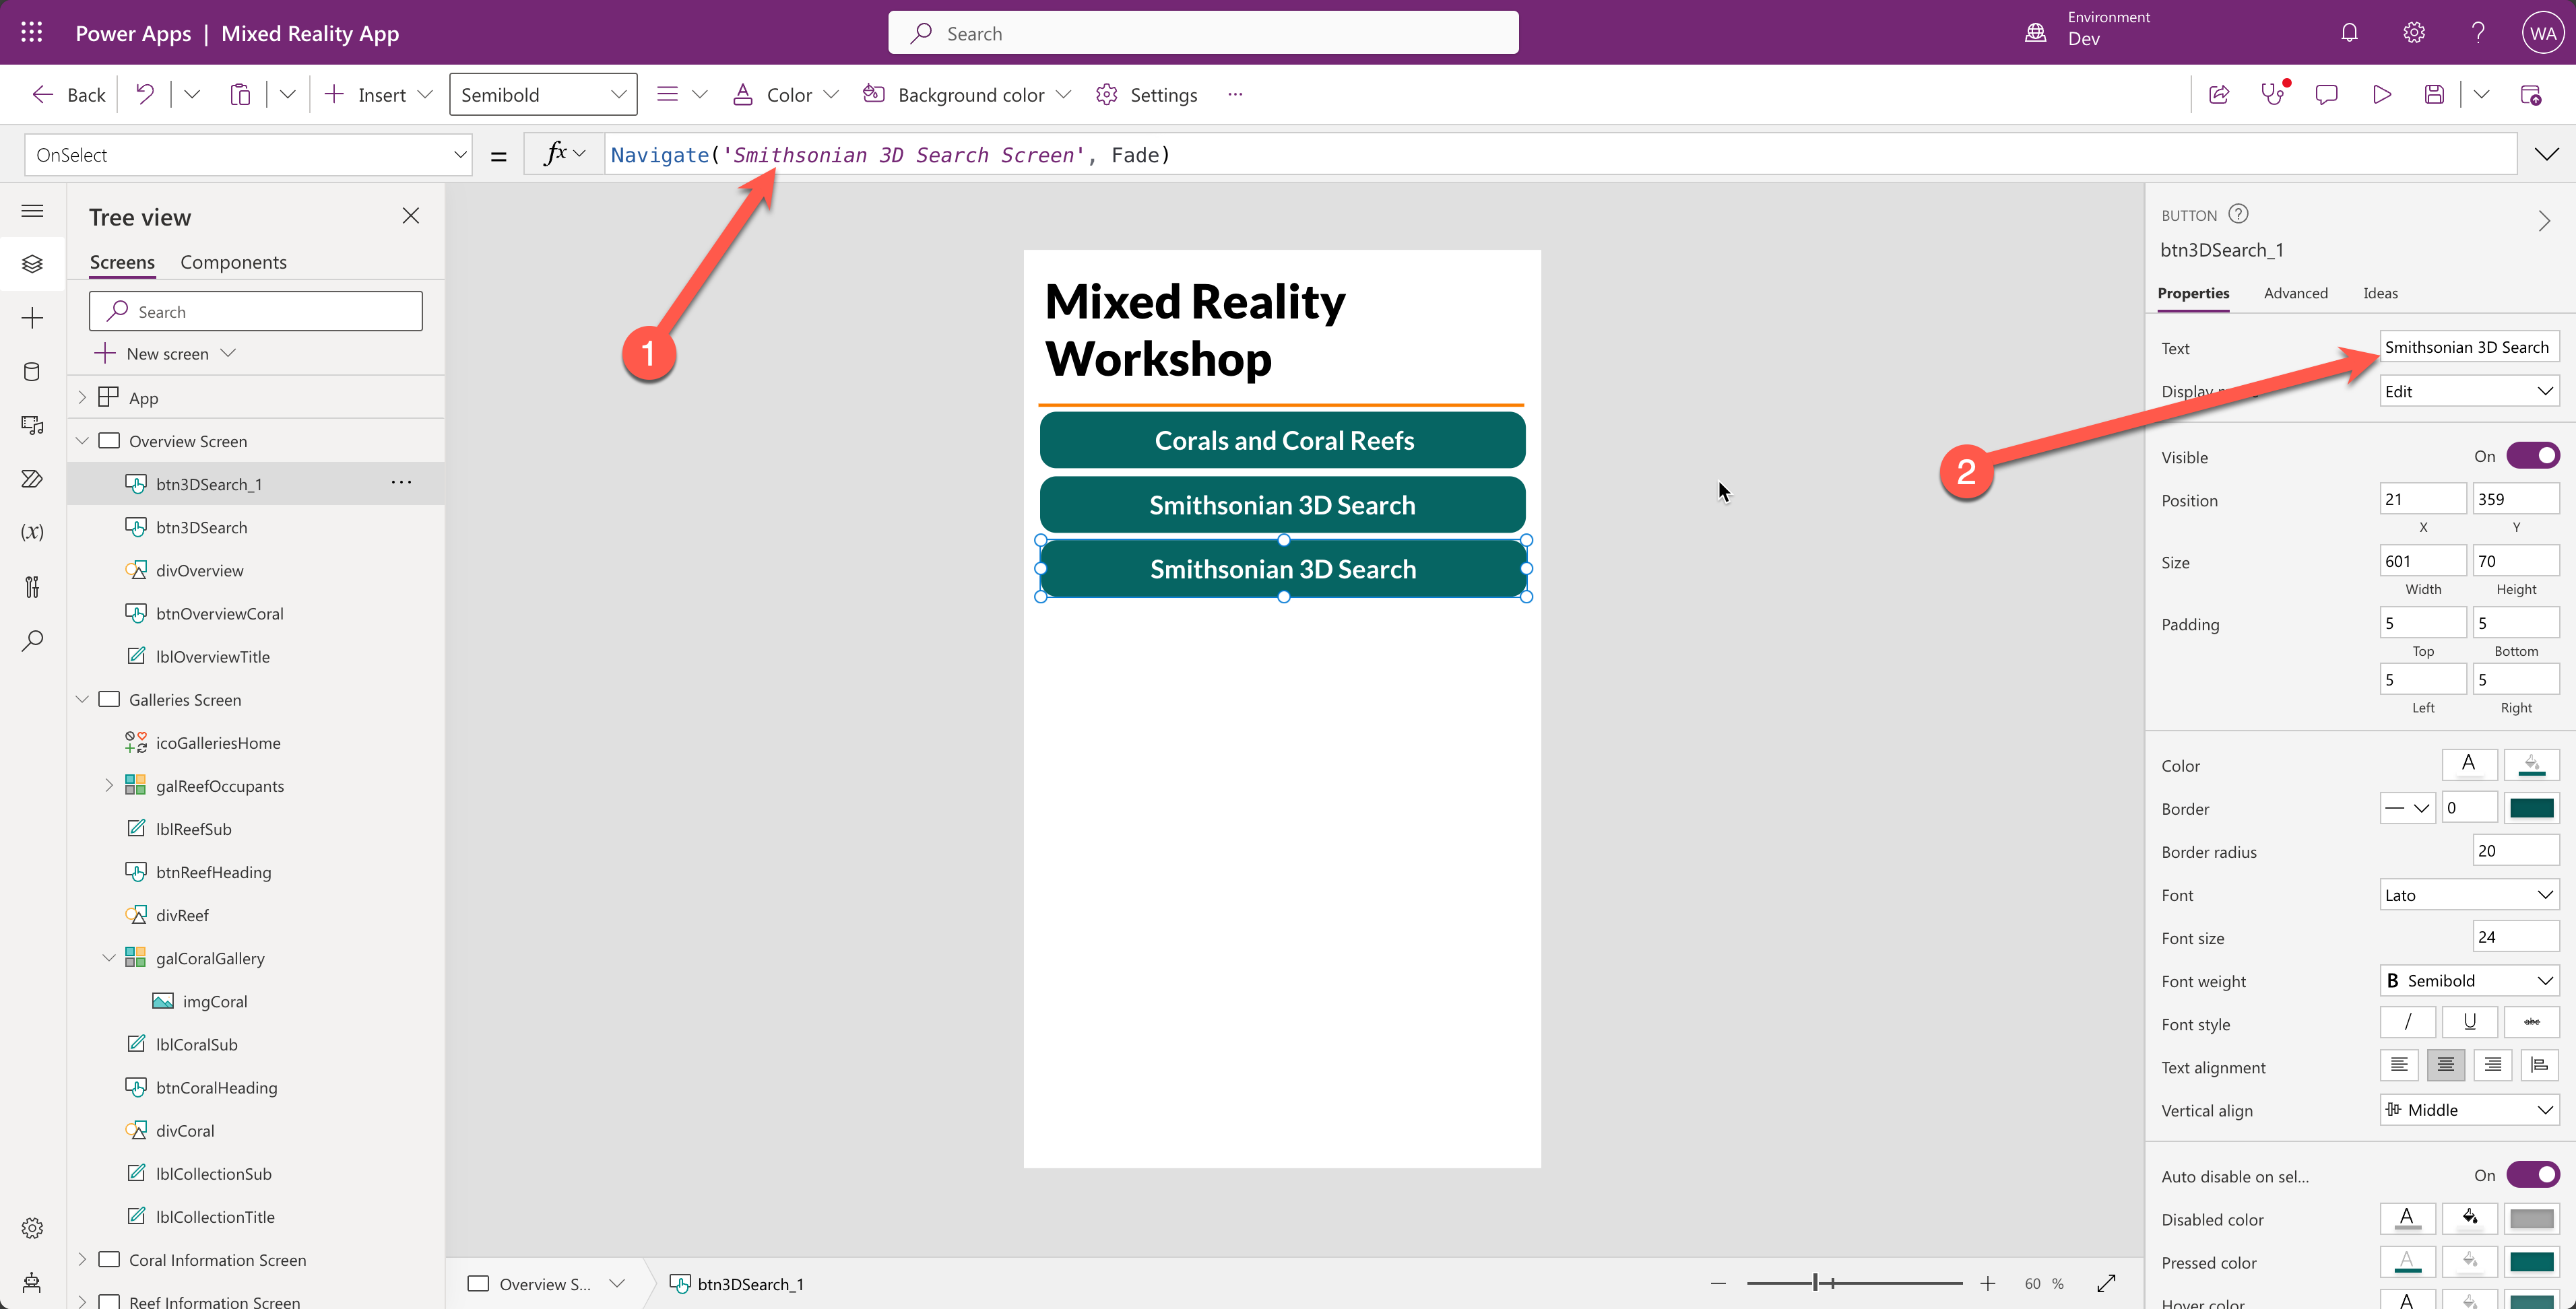Set text alignment to justify
This screenshot has width=2576, height=1309.
[2540, 1065]
